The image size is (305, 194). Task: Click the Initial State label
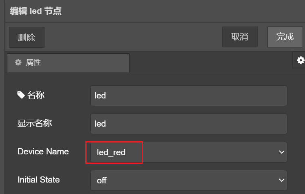(x=38, y=180)
